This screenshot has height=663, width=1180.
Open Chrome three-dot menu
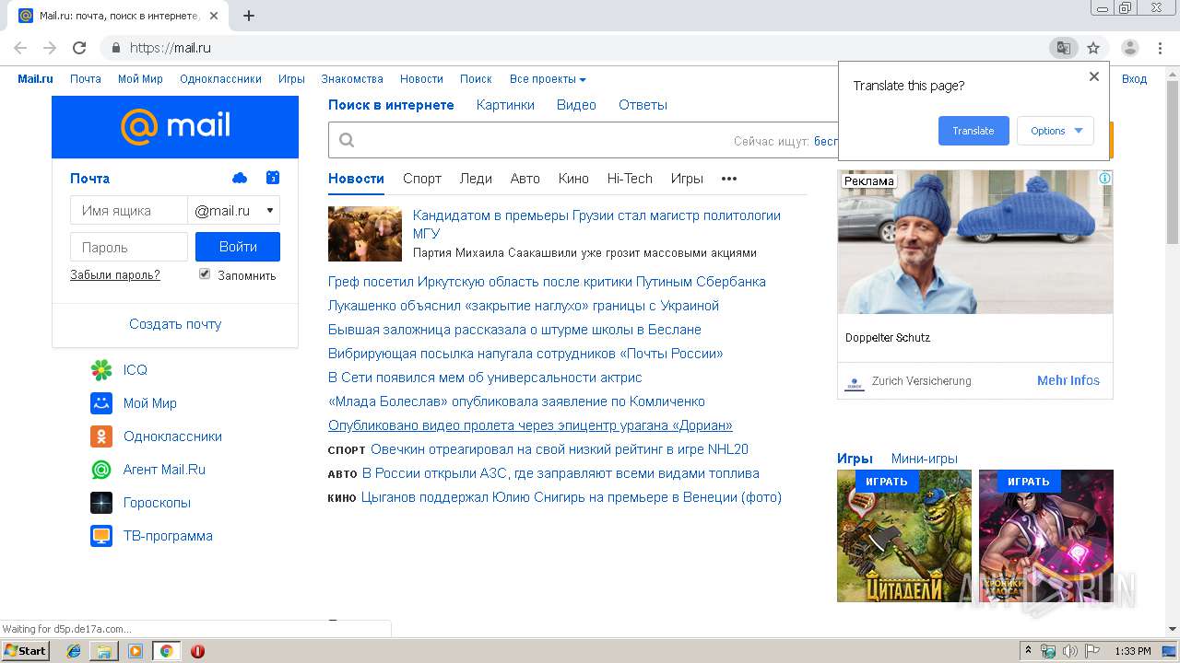pyautogui.click(x=1162, y=48)
